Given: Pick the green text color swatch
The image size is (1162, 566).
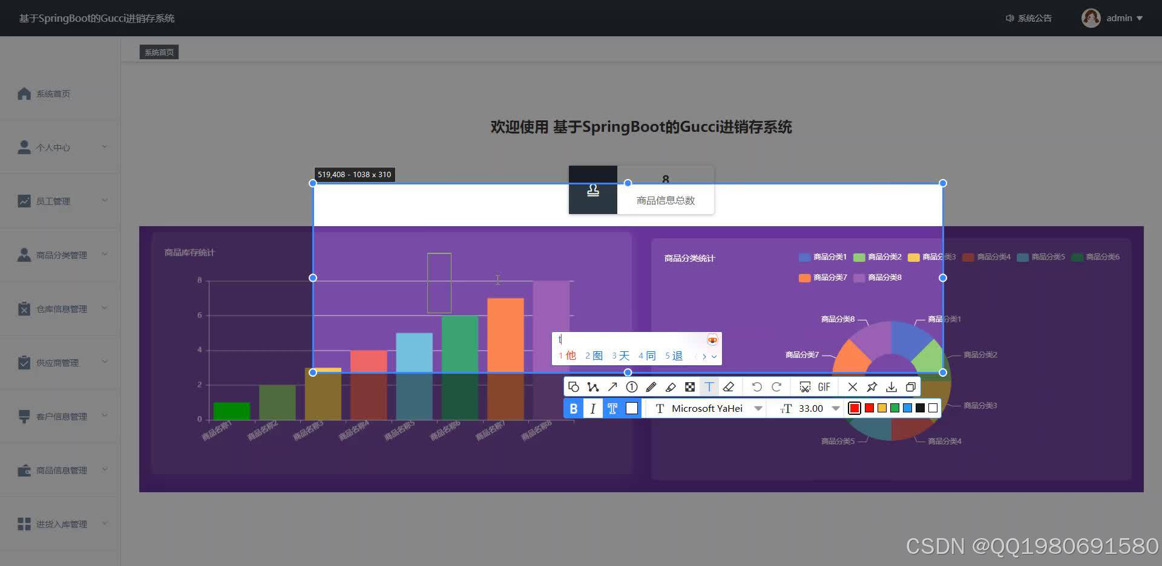Looking at the screenshot, I should (894, 408).
